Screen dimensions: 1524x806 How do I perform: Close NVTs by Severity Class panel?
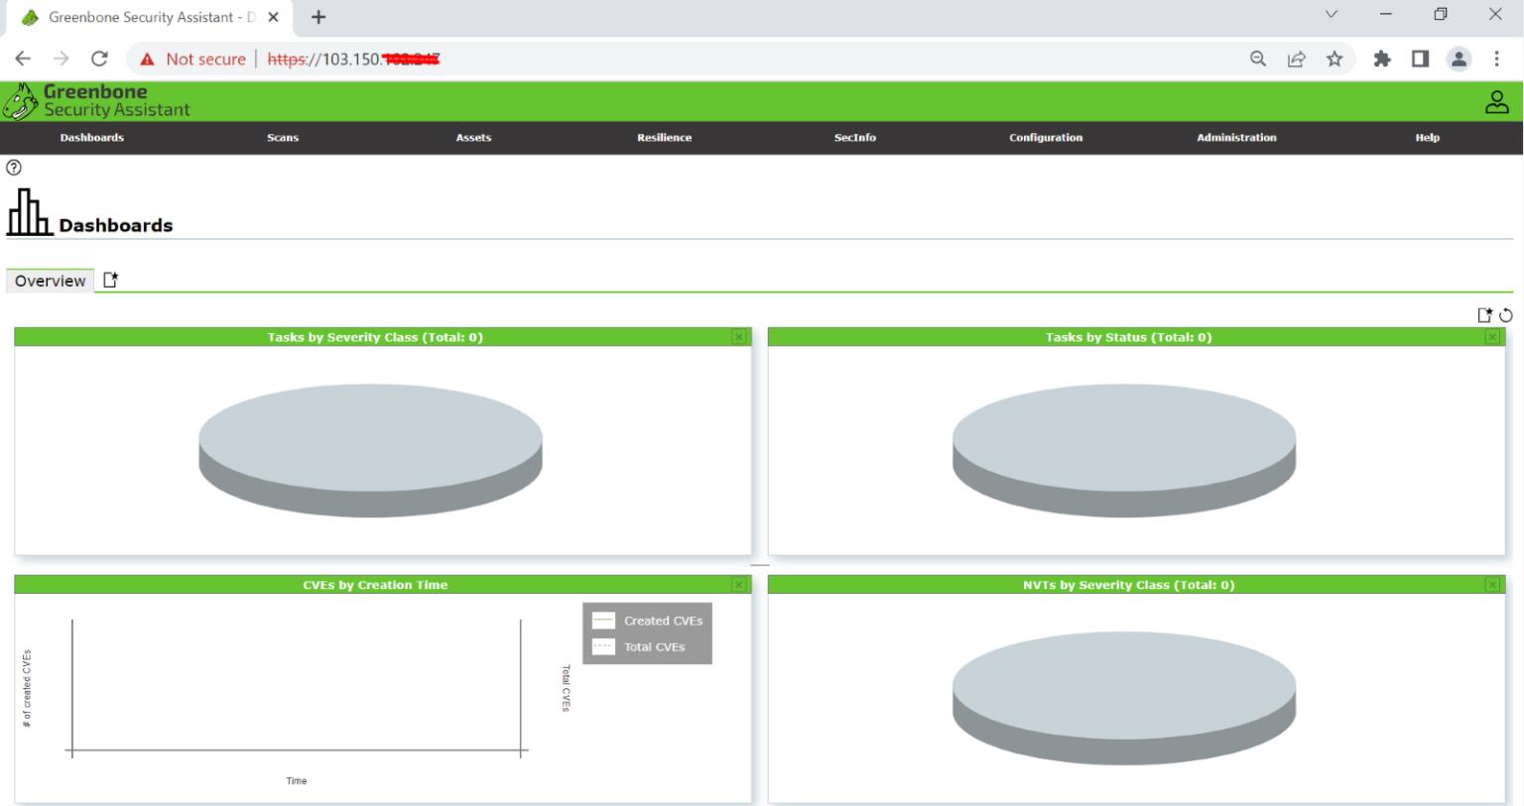(x=1492, y=585)
